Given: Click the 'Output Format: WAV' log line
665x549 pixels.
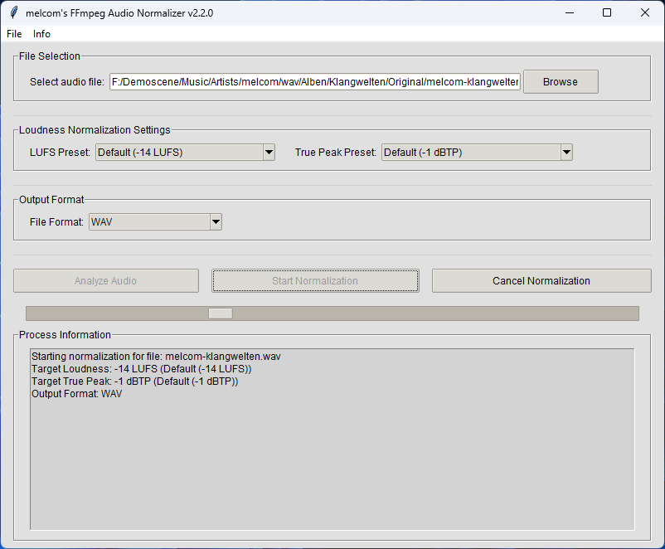Looking at the screenshot, I should [x=76, y=394].
